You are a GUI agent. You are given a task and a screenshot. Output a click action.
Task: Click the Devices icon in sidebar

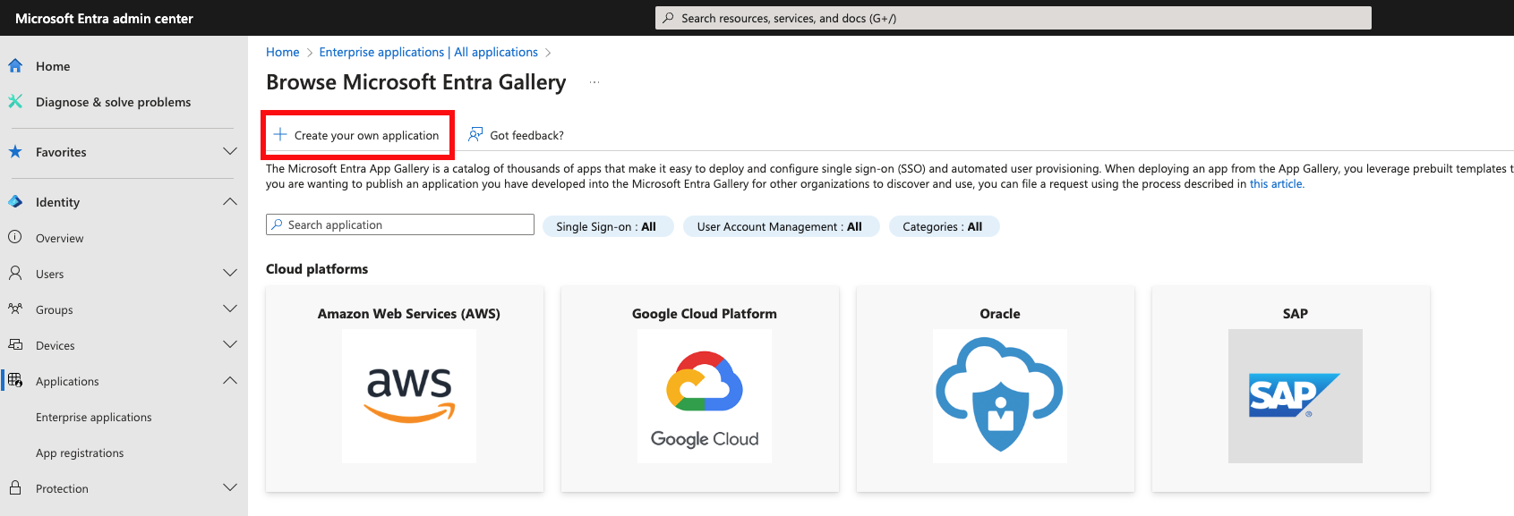(15, 345)
